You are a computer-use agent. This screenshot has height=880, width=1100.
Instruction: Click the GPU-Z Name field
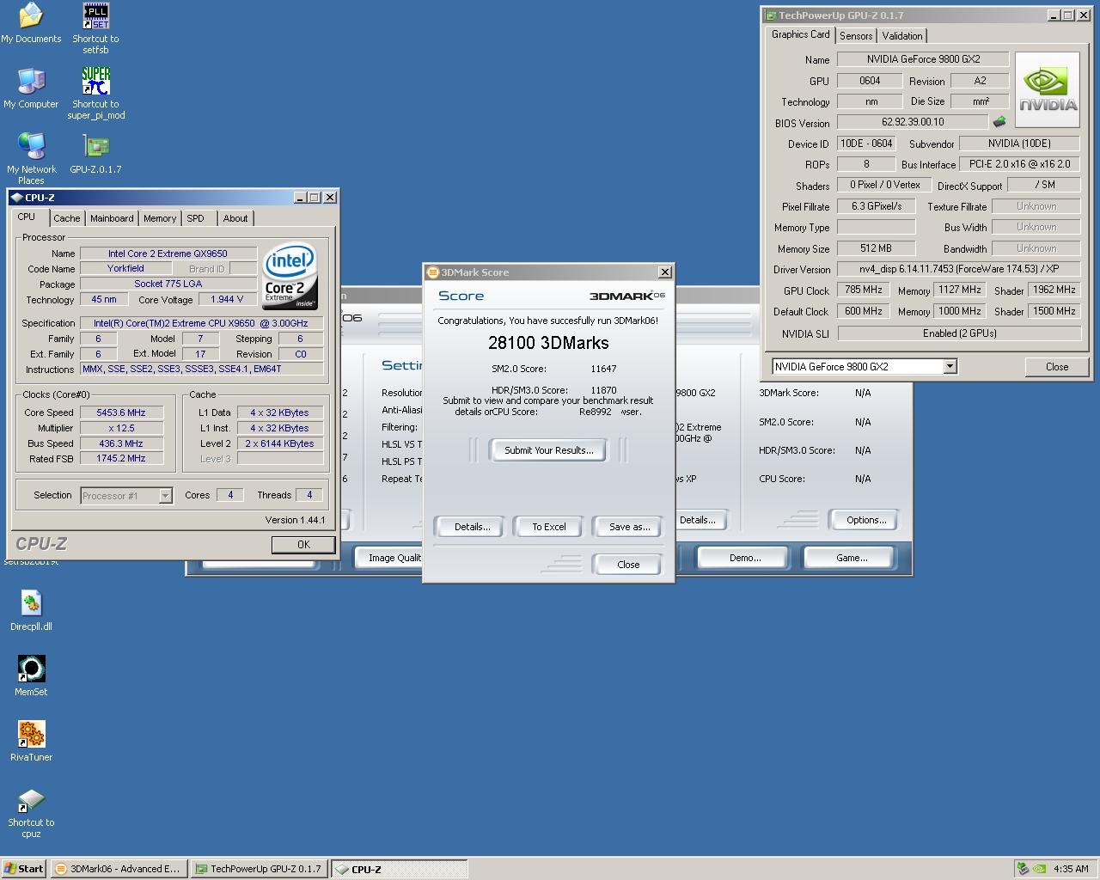point(923,59)
